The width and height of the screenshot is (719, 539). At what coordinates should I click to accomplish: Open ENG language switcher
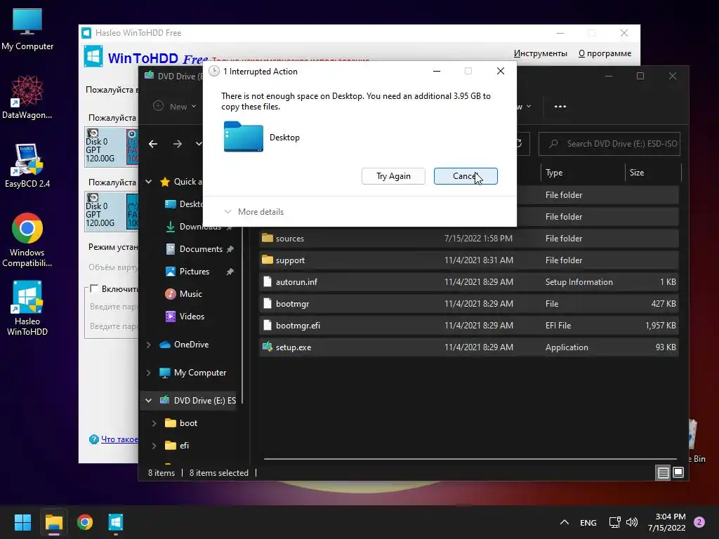coord(588,522)
